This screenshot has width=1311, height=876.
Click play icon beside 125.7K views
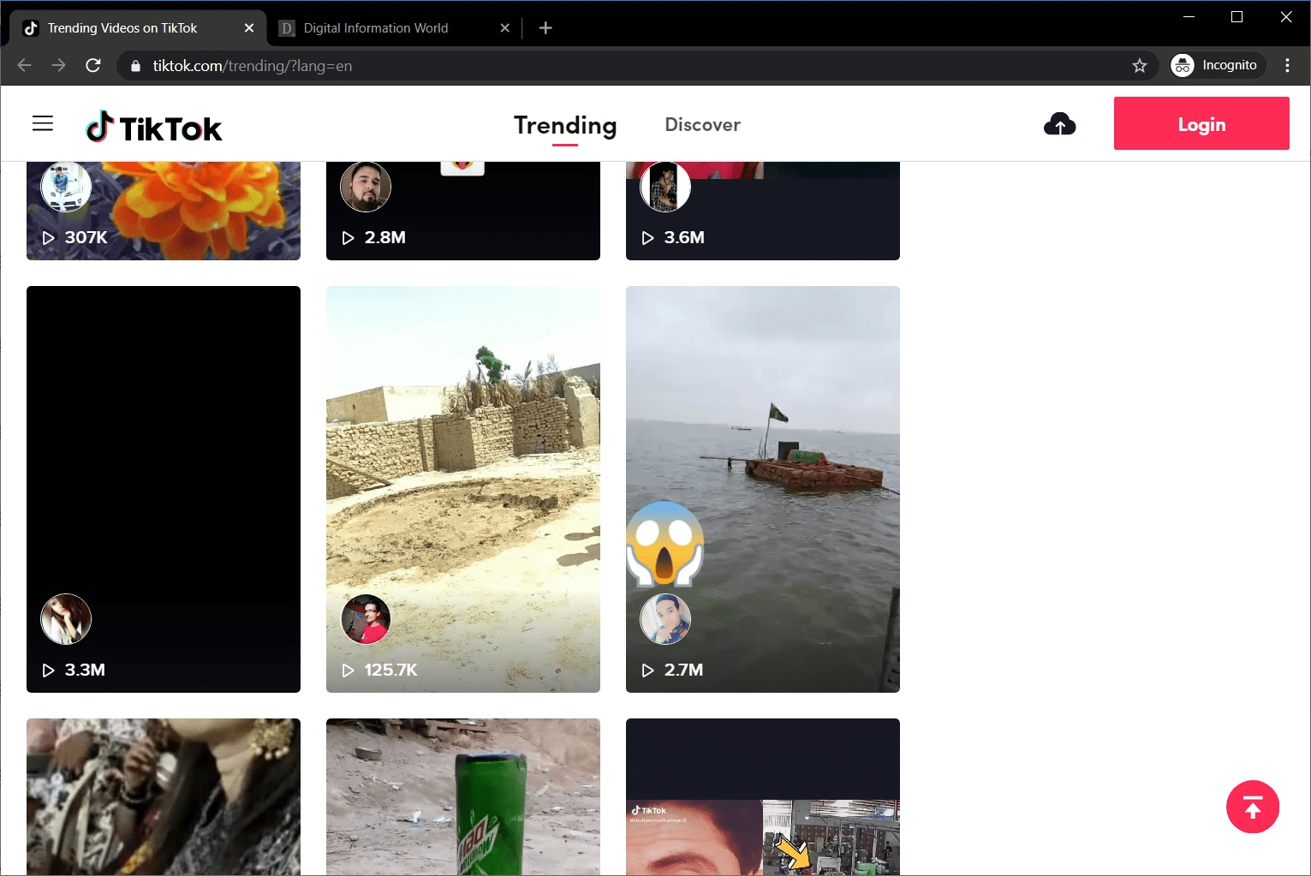coord(349,670)
